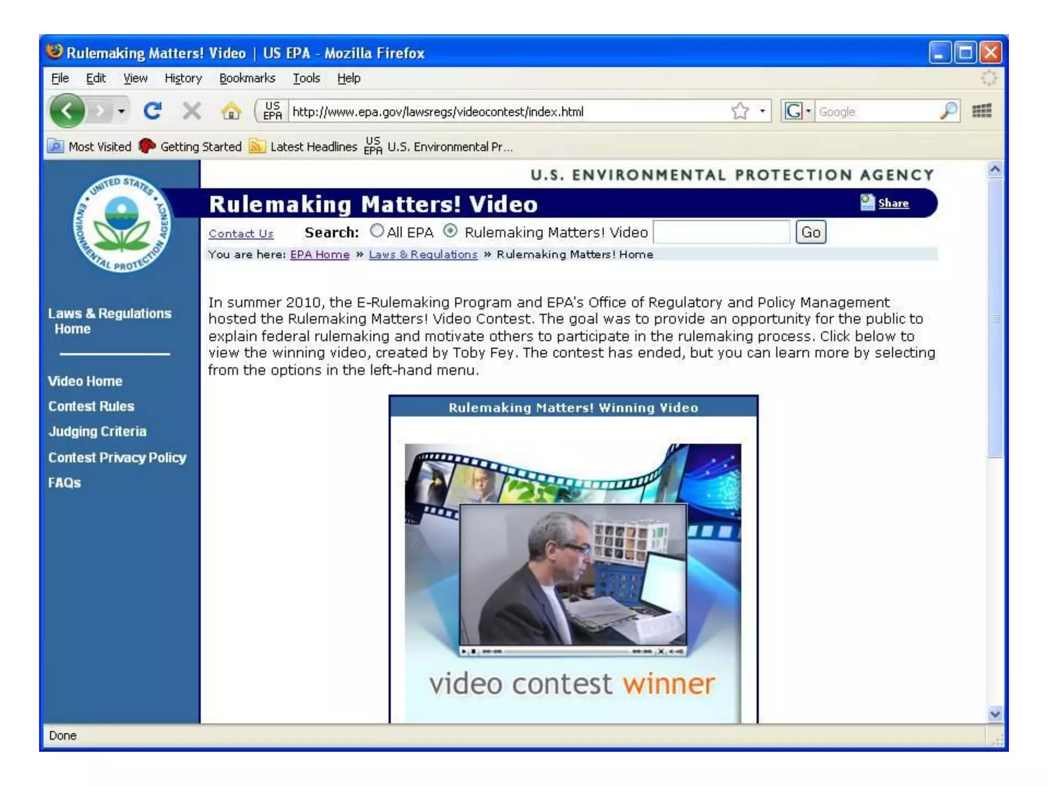The width and height of the screenshot is (1048, 786).
Task: Open the Contest Rules sidebar link
Action: coord(91,406)
